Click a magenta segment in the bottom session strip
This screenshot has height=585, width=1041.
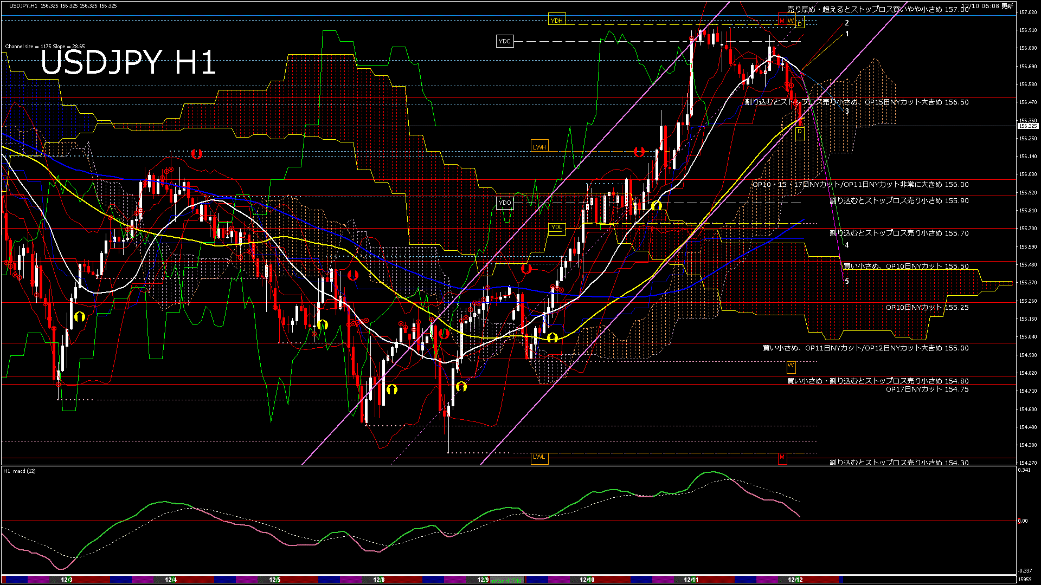click(38, 578)
